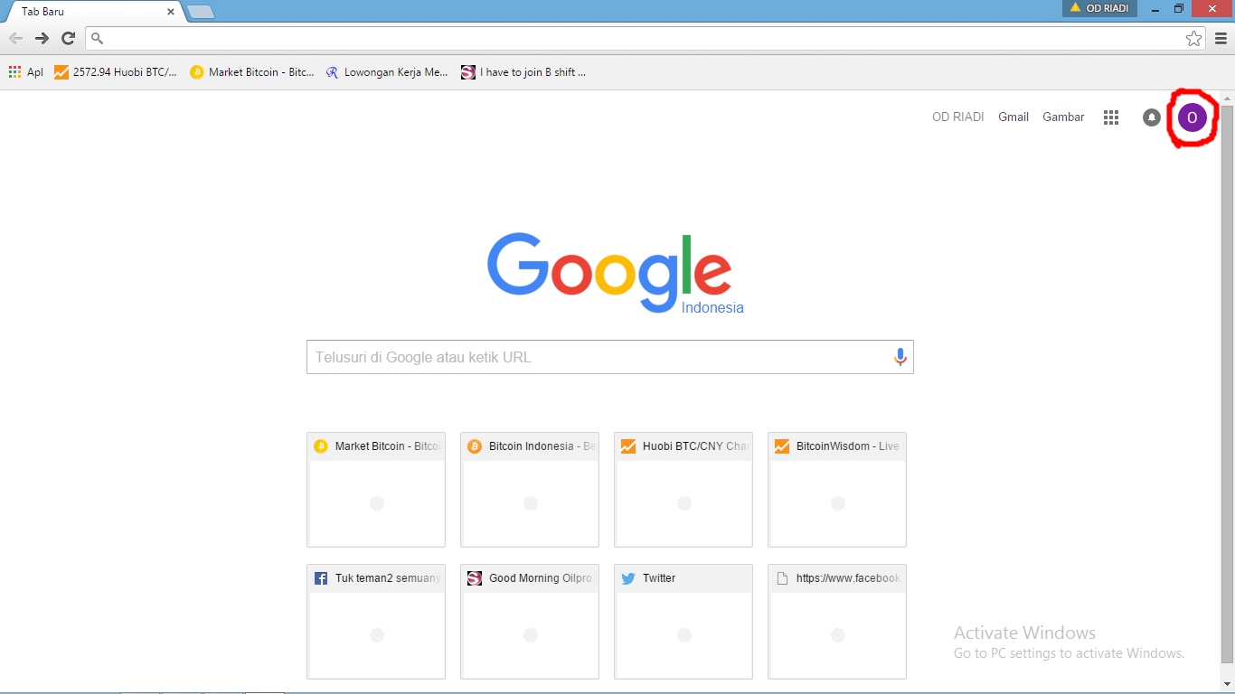This screenshot has width=1235, height=694.
Task: Open Gmail link
Action: 1013,117
